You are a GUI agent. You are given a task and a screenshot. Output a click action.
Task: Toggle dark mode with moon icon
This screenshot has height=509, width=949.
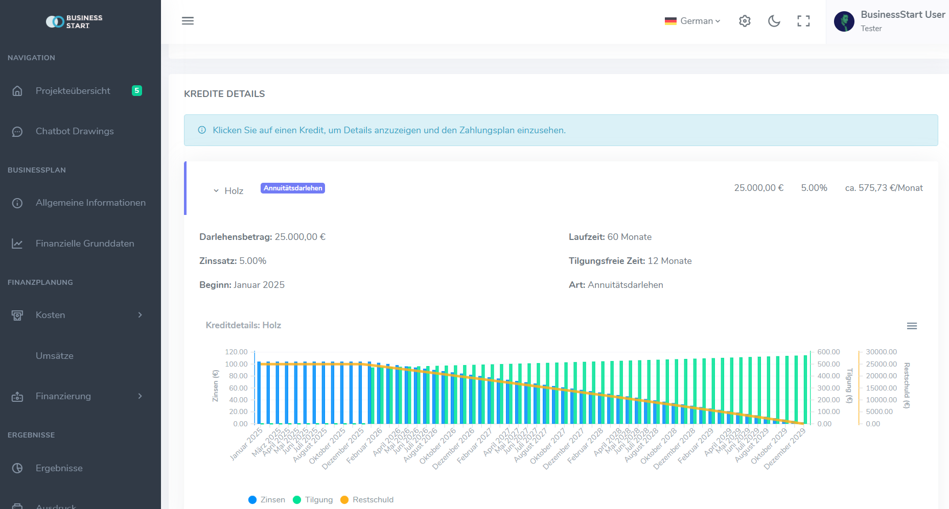(x=774, y=21)
